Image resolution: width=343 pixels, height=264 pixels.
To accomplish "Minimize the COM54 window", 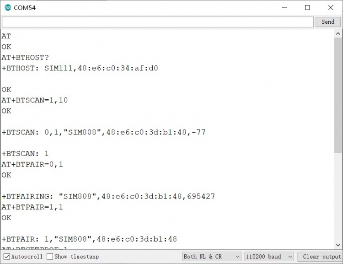I will 284,8.
